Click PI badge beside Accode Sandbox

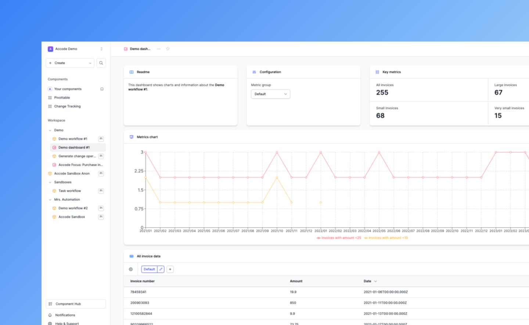(101, 217)
